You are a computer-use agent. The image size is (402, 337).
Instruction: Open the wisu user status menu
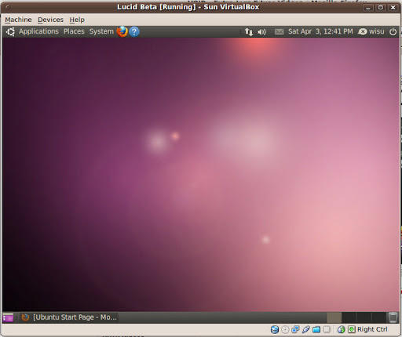pyautogui.click(x=371, y=31)
